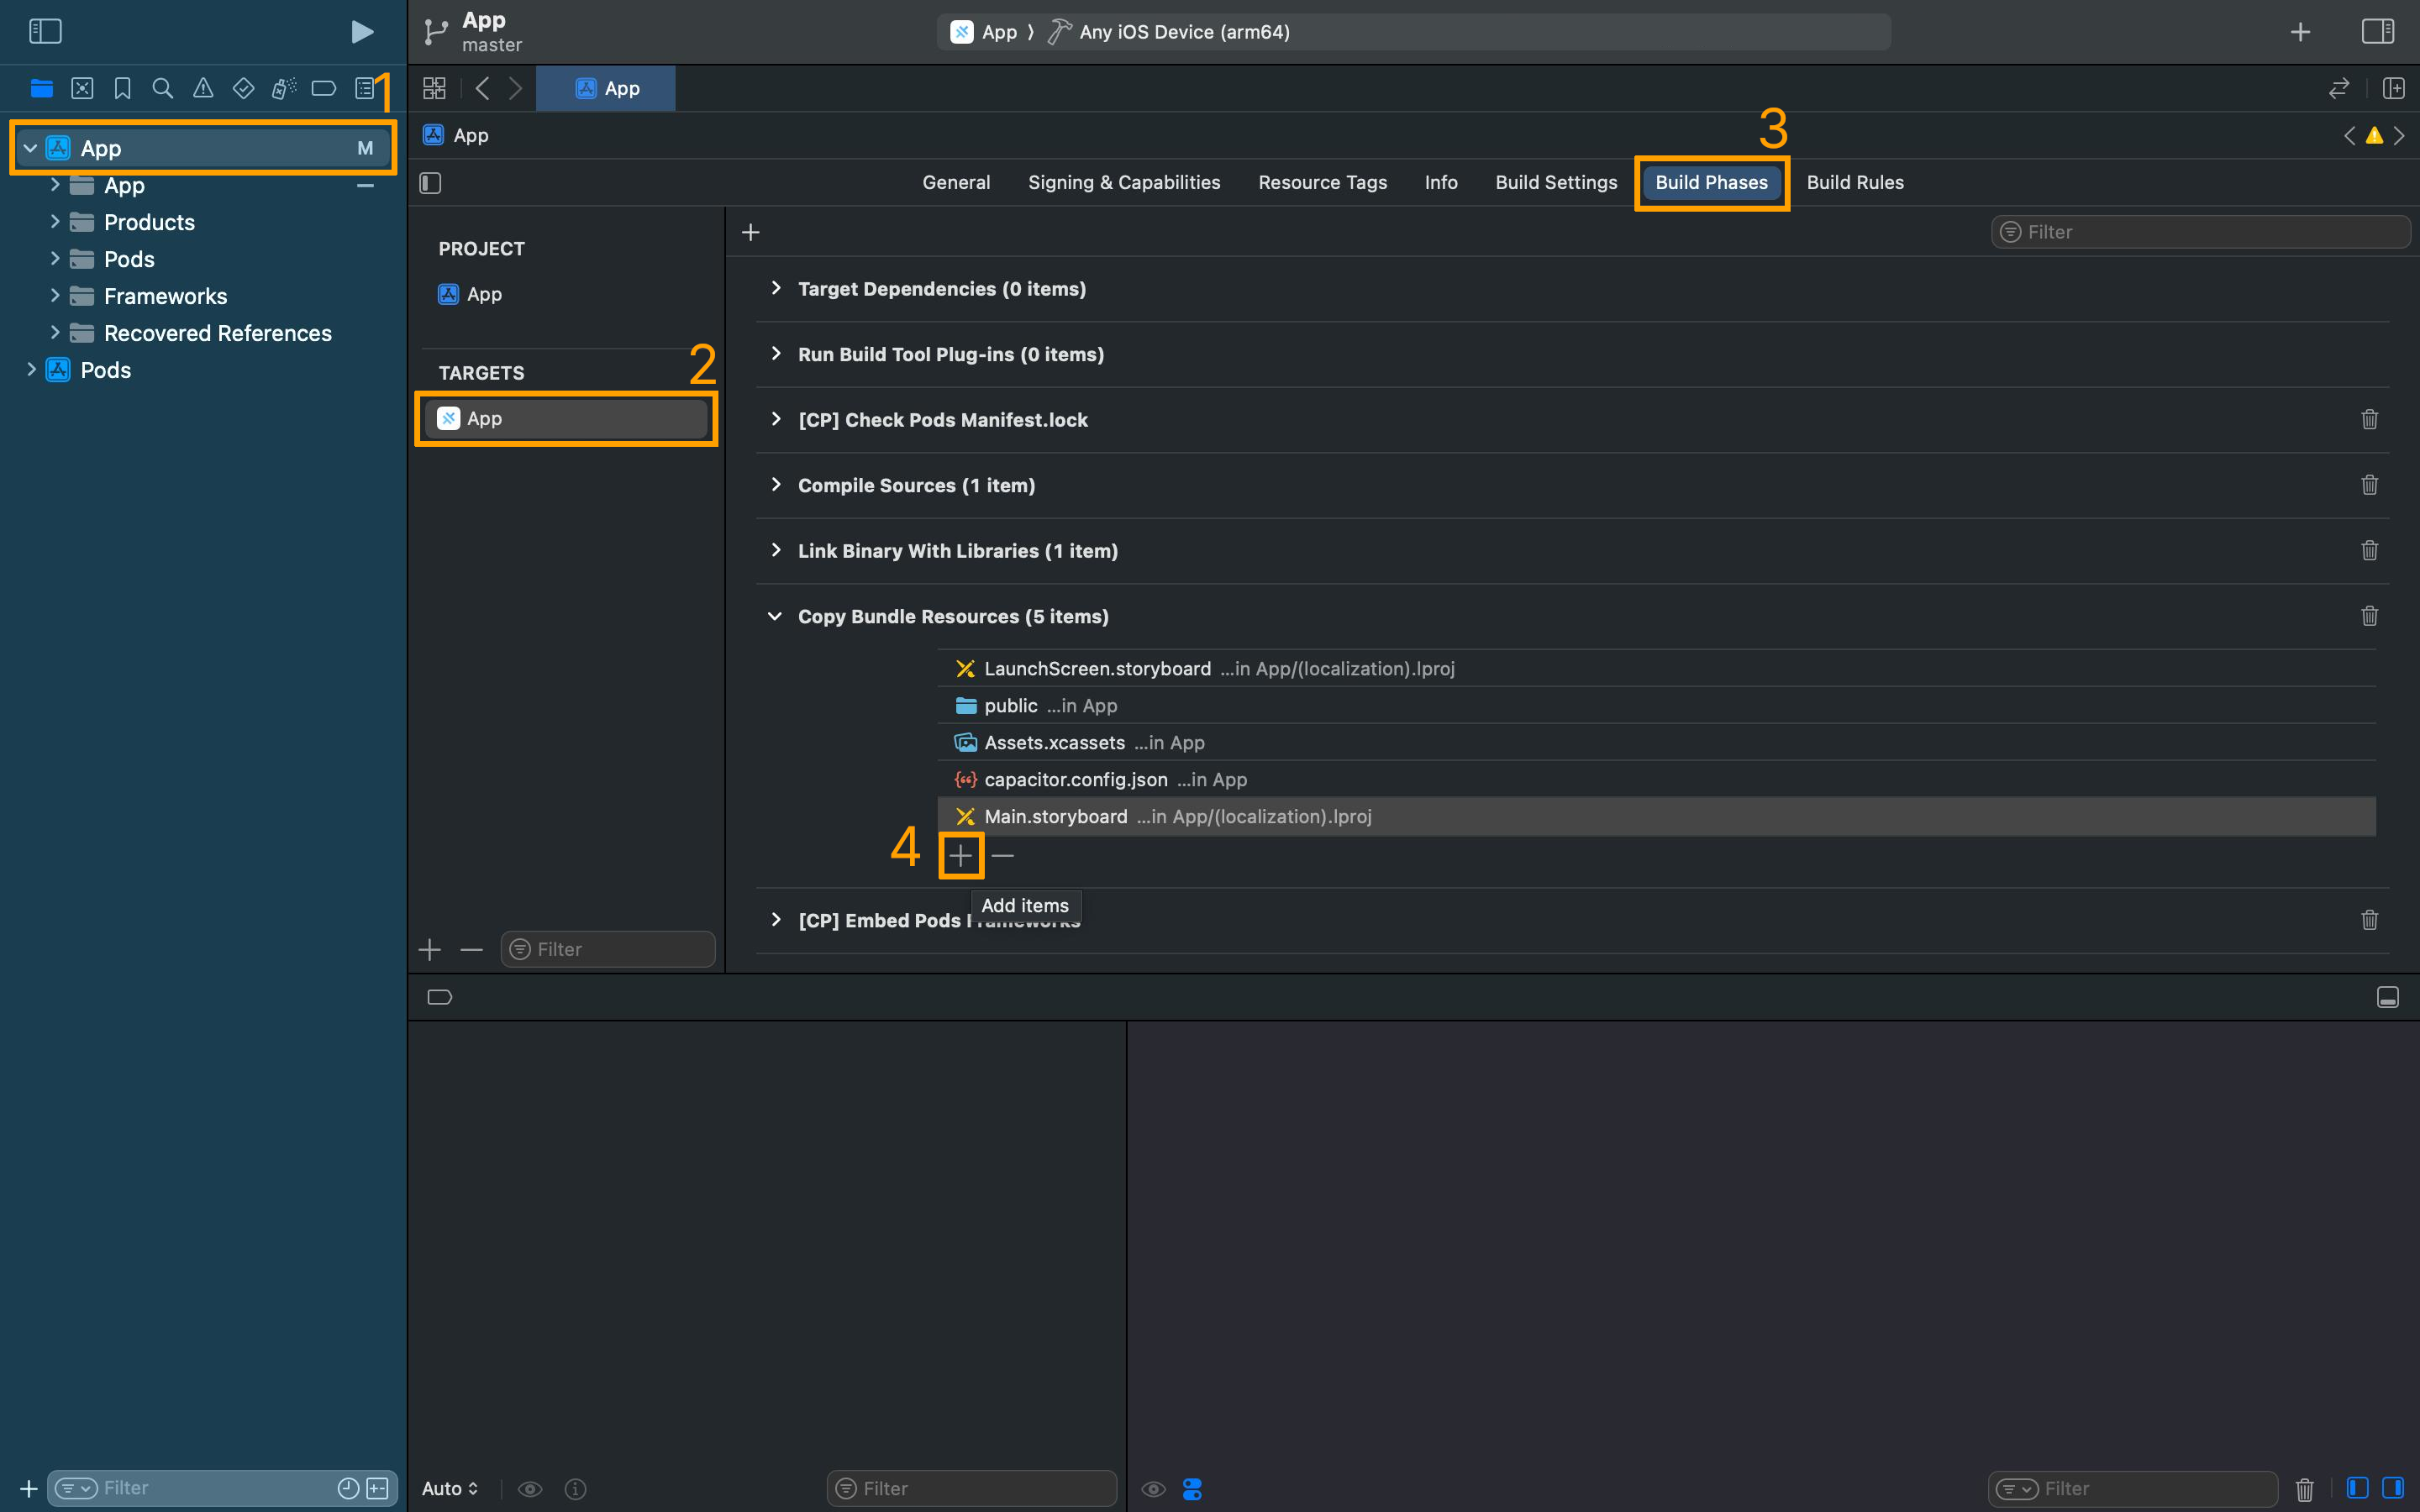2420x1512 pixels.
Task: Delete the Compile Sources phase with its trash icon
Action: 2369,485
